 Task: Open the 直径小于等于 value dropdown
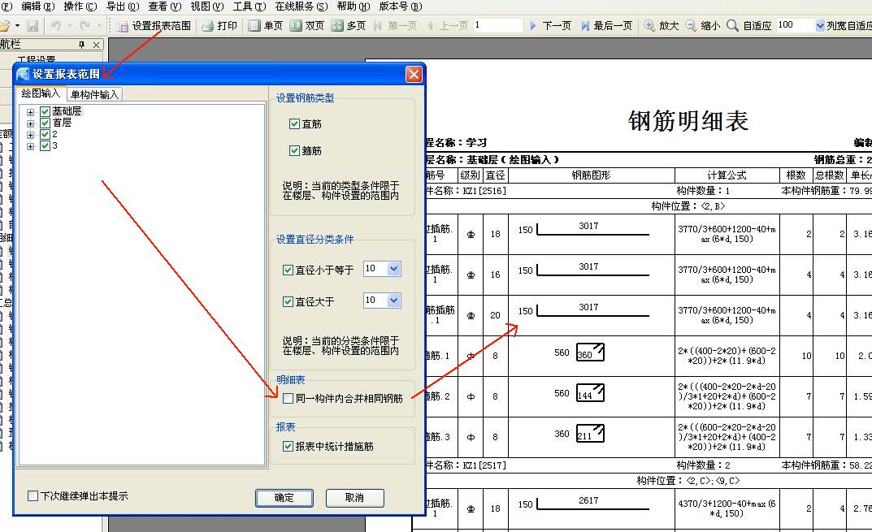click(393, 269)
